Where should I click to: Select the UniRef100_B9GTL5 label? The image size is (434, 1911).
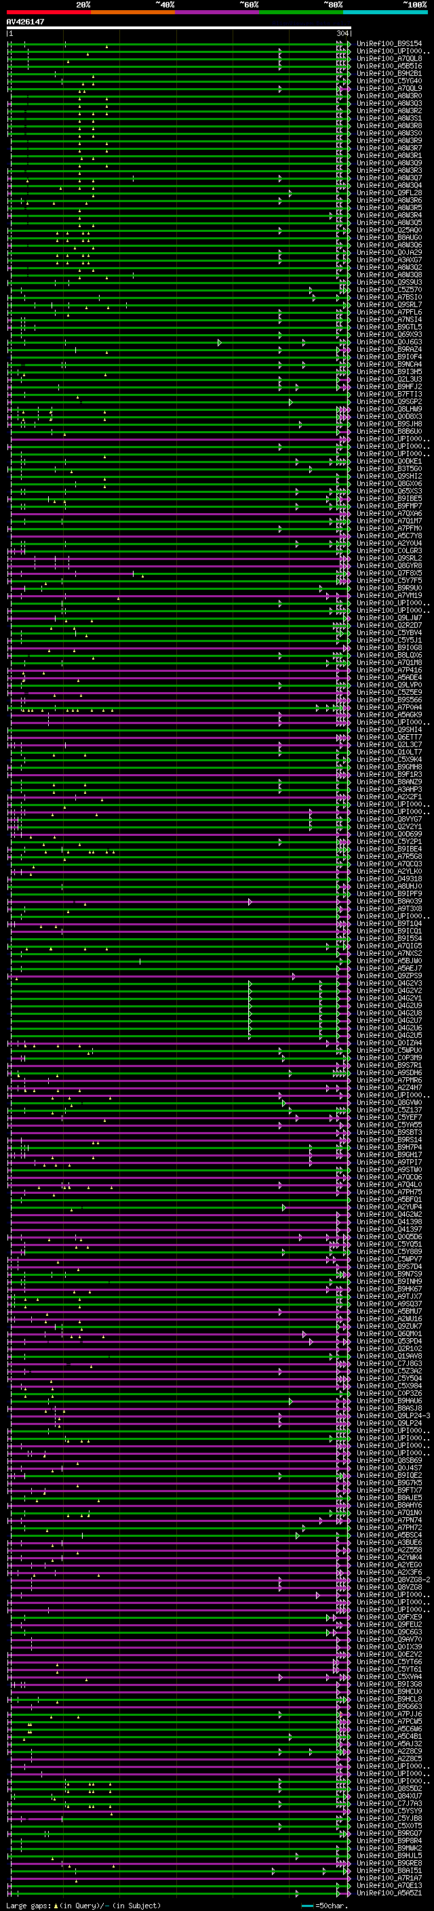(x=389, y=327)
